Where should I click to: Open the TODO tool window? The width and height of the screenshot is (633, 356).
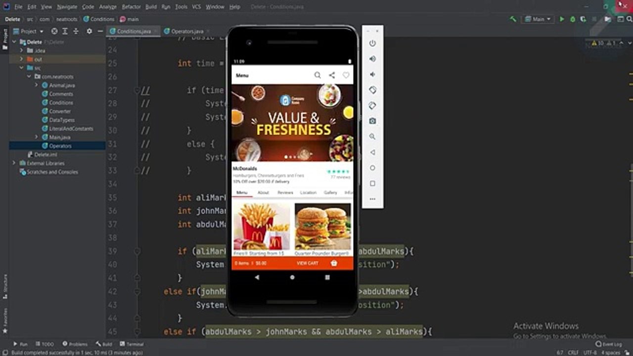tap(45, 344)
